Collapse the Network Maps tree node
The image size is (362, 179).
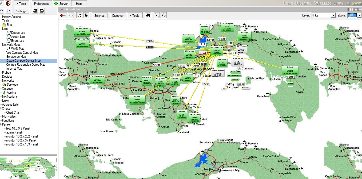[x=1, y=45]
